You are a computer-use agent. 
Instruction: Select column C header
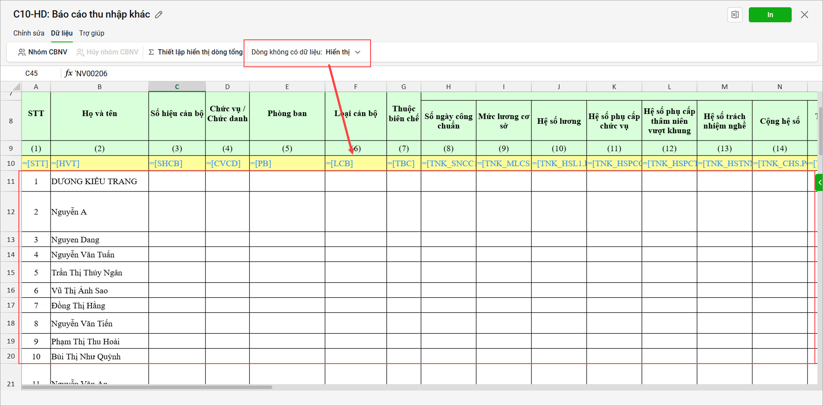pyautogui.click(x=177, y=87)
